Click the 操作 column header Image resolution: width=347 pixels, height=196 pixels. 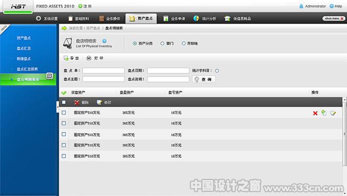(314, 93)
